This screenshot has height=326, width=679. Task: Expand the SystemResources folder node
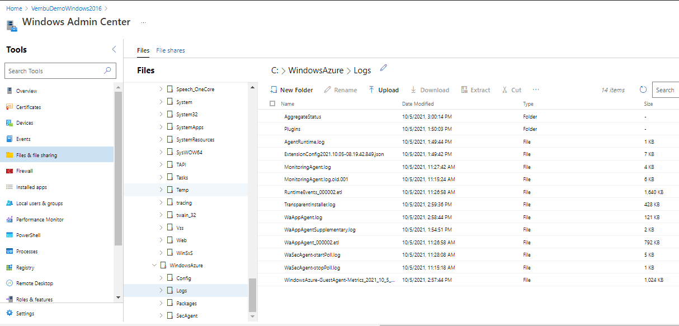pos(161,139)
